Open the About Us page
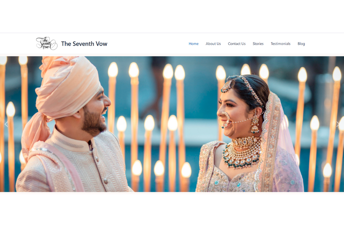344x230 pixels. tap(213, 43)
